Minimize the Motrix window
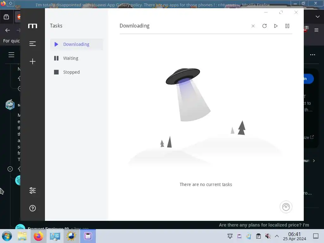The image size is (324, 243). pyautogui.click(x=266, y=12)
